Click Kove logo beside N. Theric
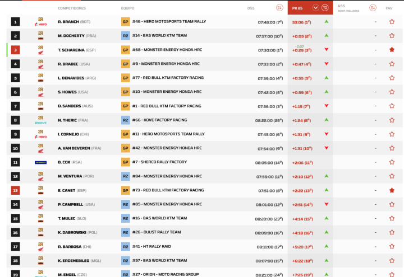The image size is (404, 277). 40,120
